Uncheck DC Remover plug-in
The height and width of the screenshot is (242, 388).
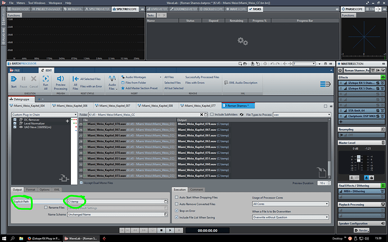15,120
